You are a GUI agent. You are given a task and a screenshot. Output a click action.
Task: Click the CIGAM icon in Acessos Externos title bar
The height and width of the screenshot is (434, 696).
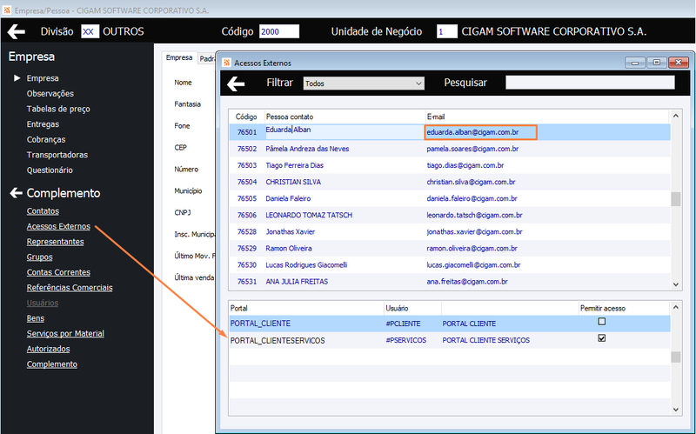point(227,63)
